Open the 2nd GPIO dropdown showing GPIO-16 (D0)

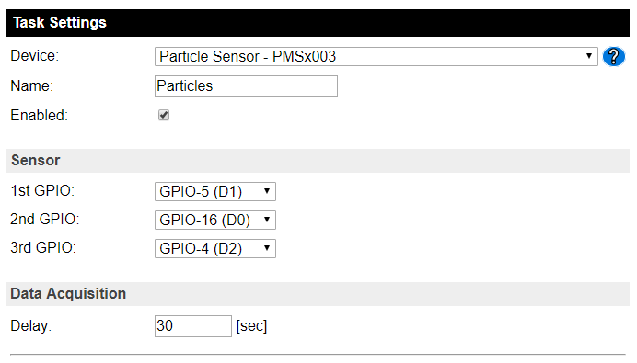pyautogui.click(x=214, y=220)
